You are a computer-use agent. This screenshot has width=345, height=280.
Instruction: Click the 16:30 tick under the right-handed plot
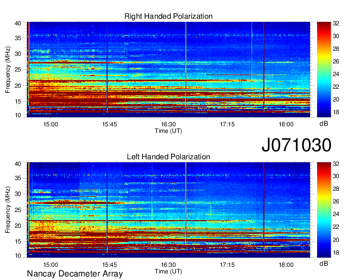pyautogui.click(x=168, y=124)
